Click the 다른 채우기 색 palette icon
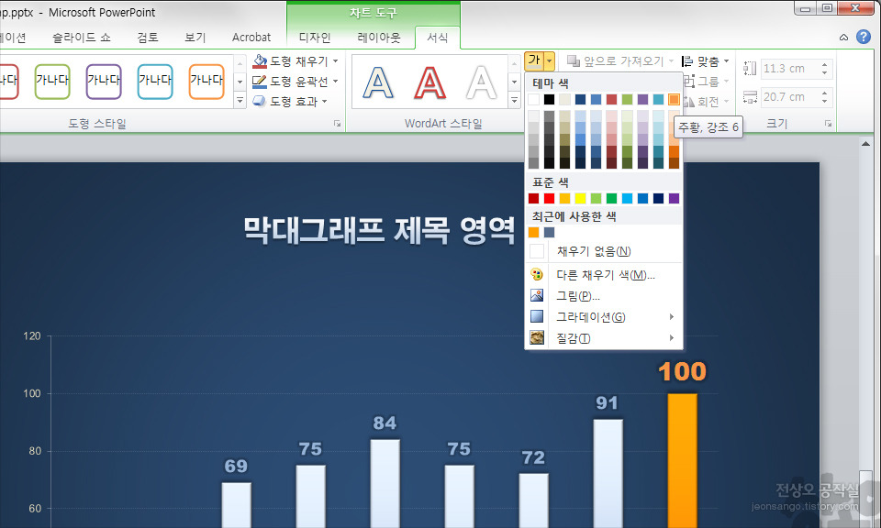Viewport: 881px width, 528px height. tap(537, 274)
